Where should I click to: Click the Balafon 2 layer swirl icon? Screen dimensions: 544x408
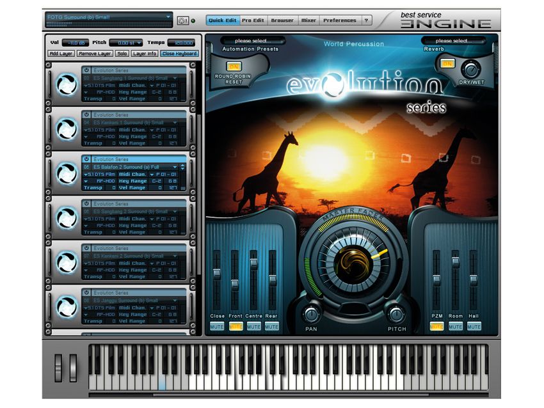[x=67, y=173]
